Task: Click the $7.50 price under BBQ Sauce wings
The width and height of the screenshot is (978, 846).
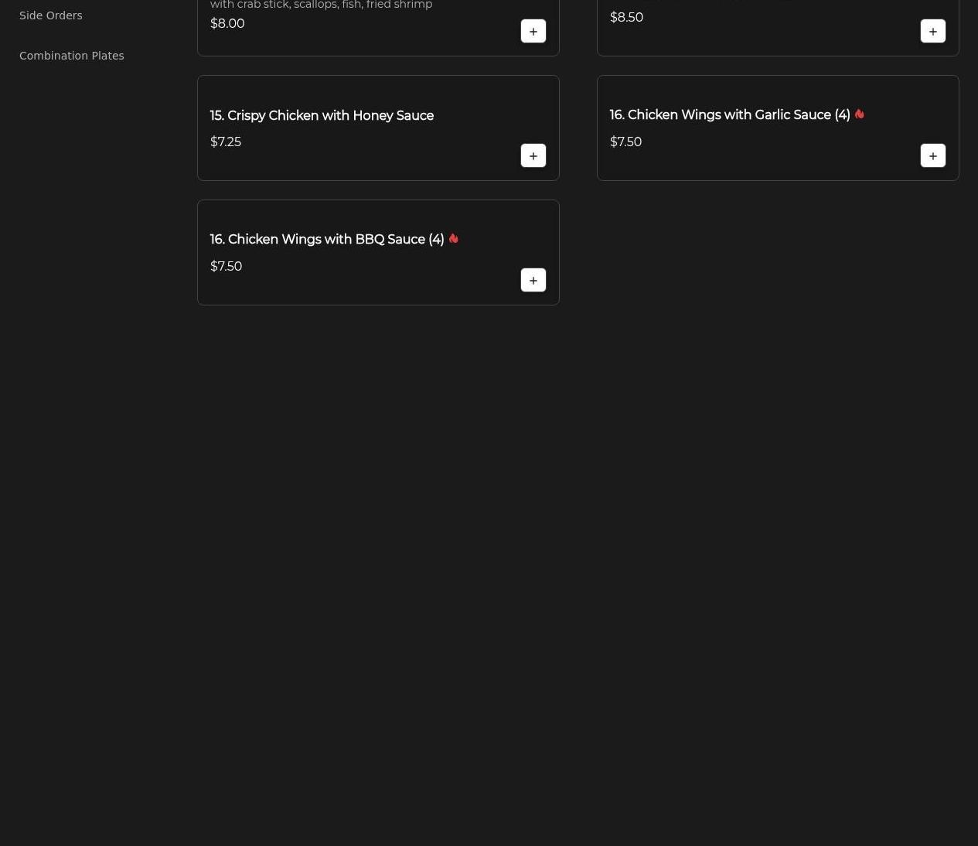Action: pos(226,266)
